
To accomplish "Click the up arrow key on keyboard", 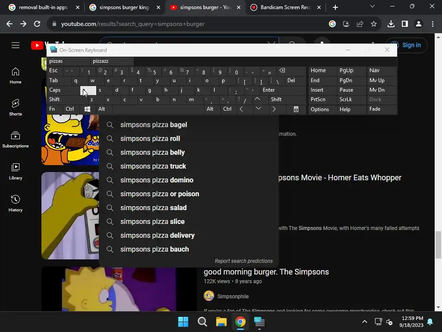I will pyautogui.click(x=257, y=99).
